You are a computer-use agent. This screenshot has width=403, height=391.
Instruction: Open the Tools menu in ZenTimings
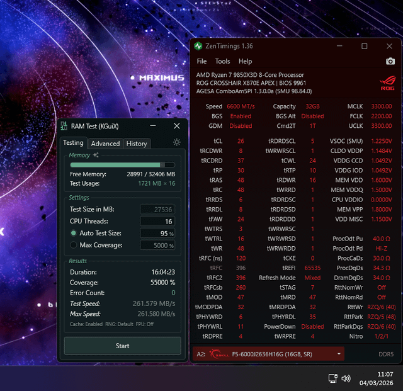click(x=222, y=61)
